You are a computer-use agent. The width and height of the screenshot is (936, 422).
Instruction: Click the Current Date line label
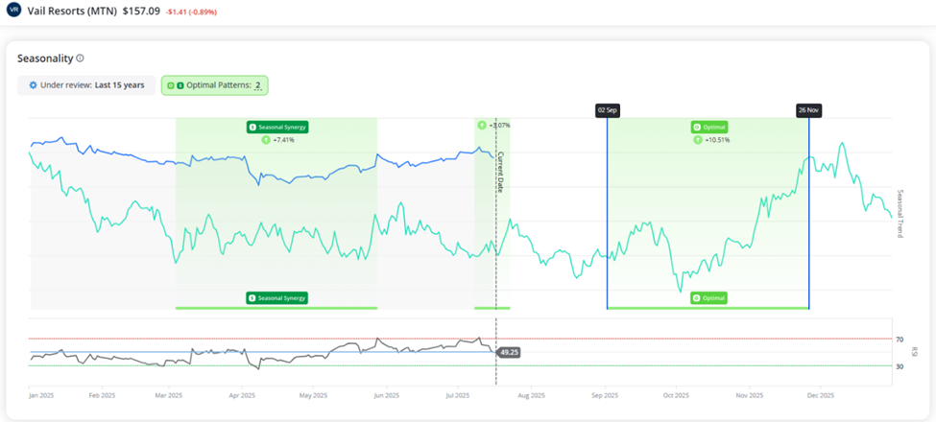tap(501, 172)
